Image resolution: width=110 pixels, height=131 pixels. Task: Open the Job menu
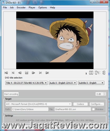12,8
